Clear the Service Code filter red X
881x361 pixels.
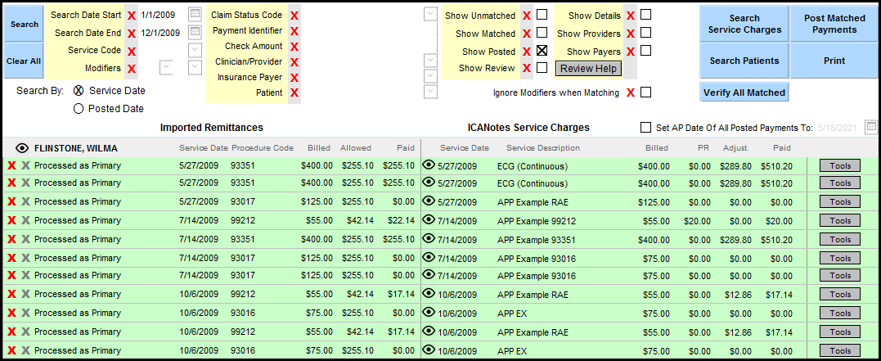(x=131, y=51)
